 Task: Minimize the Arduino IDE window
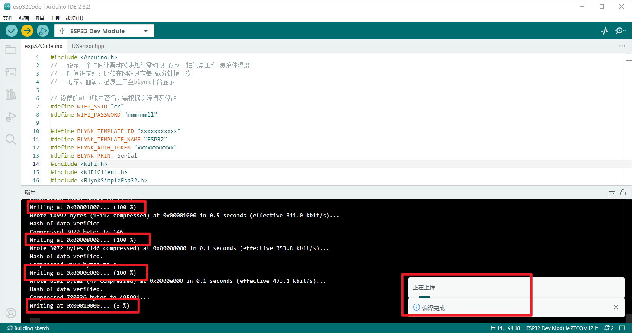point(582,7)
